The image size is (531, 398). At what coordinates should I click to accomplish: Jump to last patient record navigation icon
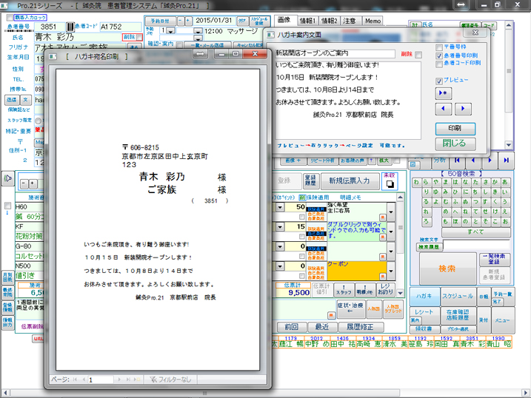506,161
